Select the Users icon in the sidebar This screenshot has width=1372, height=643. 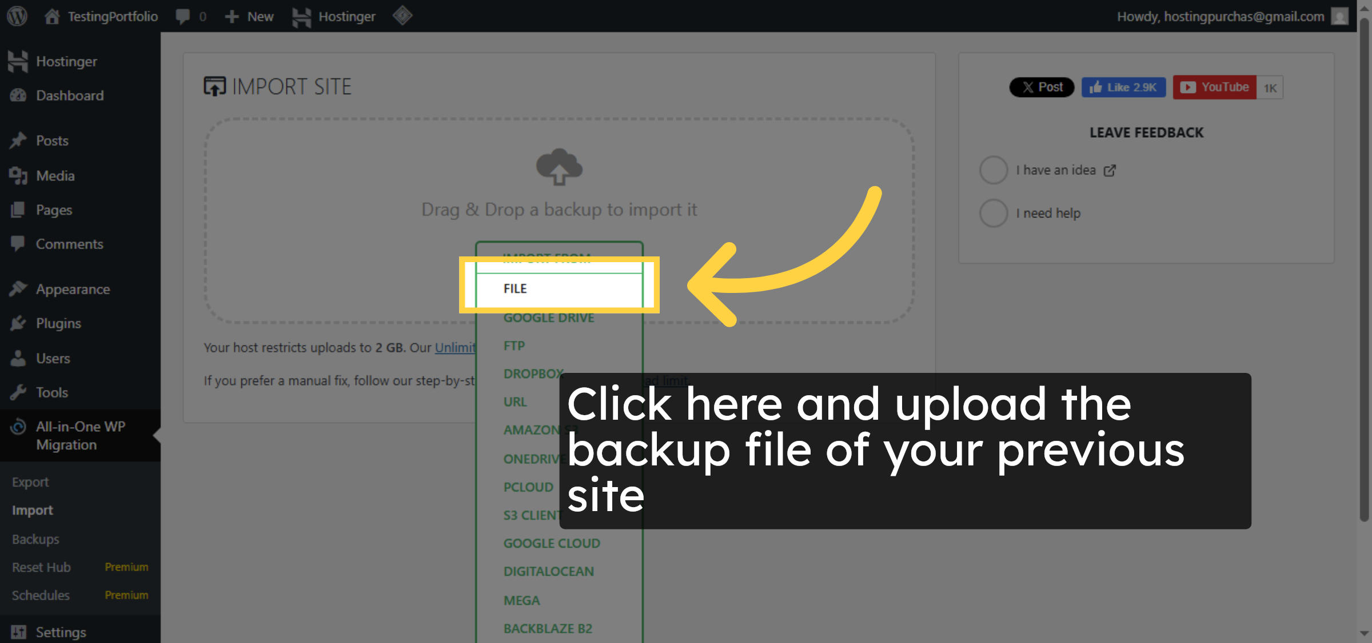click(x=19, y=358)
